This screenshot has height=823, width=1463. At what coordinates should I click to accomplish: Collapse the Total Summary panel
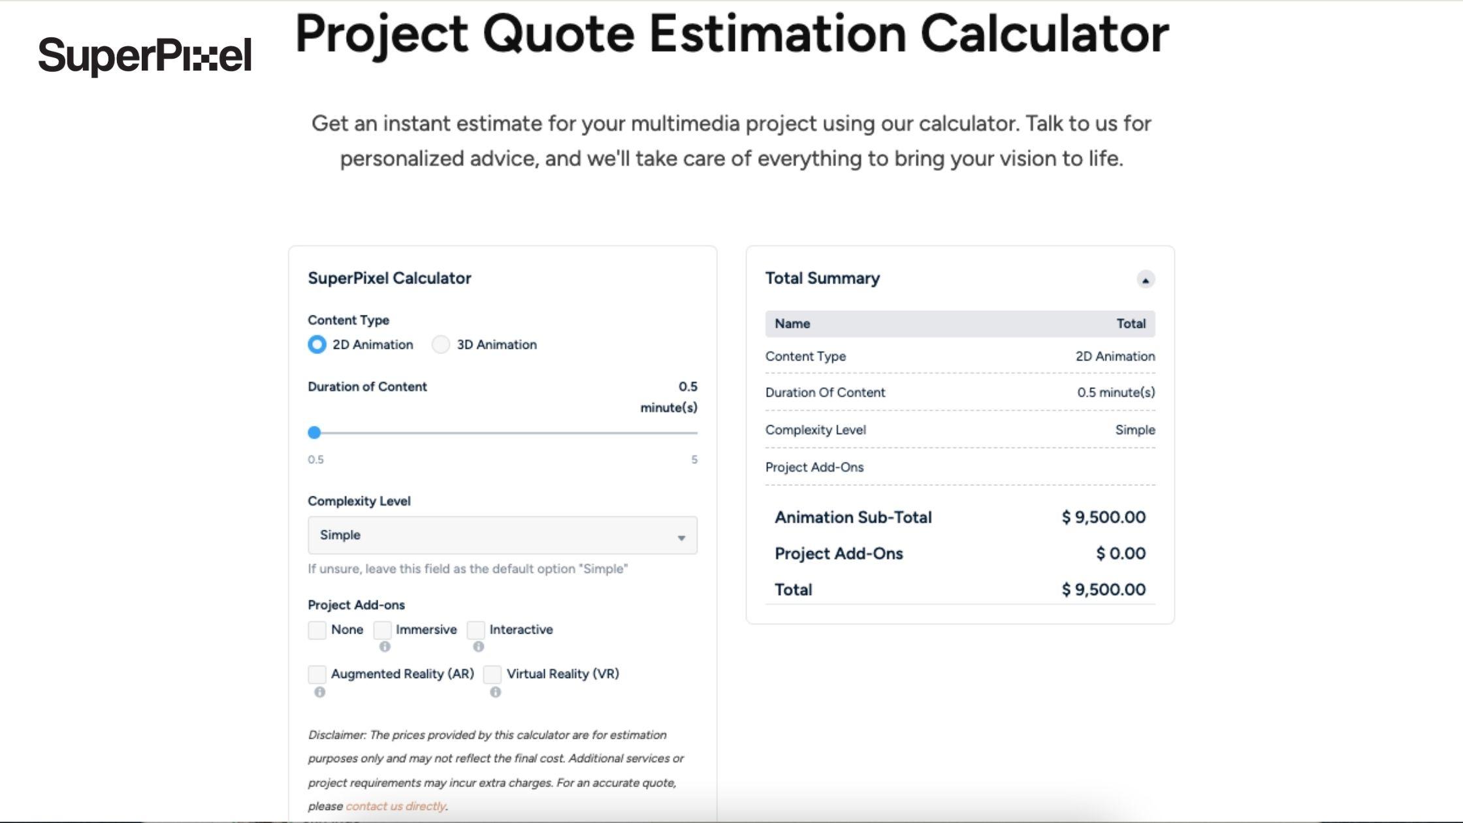coord(1145,280)
